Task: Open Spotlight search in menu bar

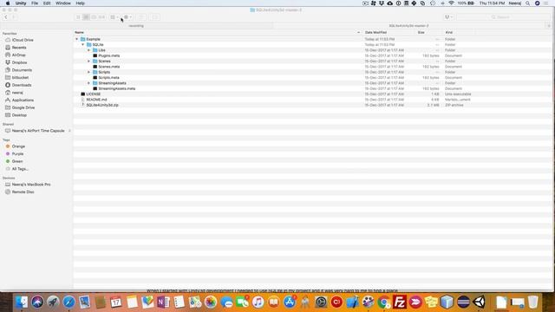Action: [528, 3]
